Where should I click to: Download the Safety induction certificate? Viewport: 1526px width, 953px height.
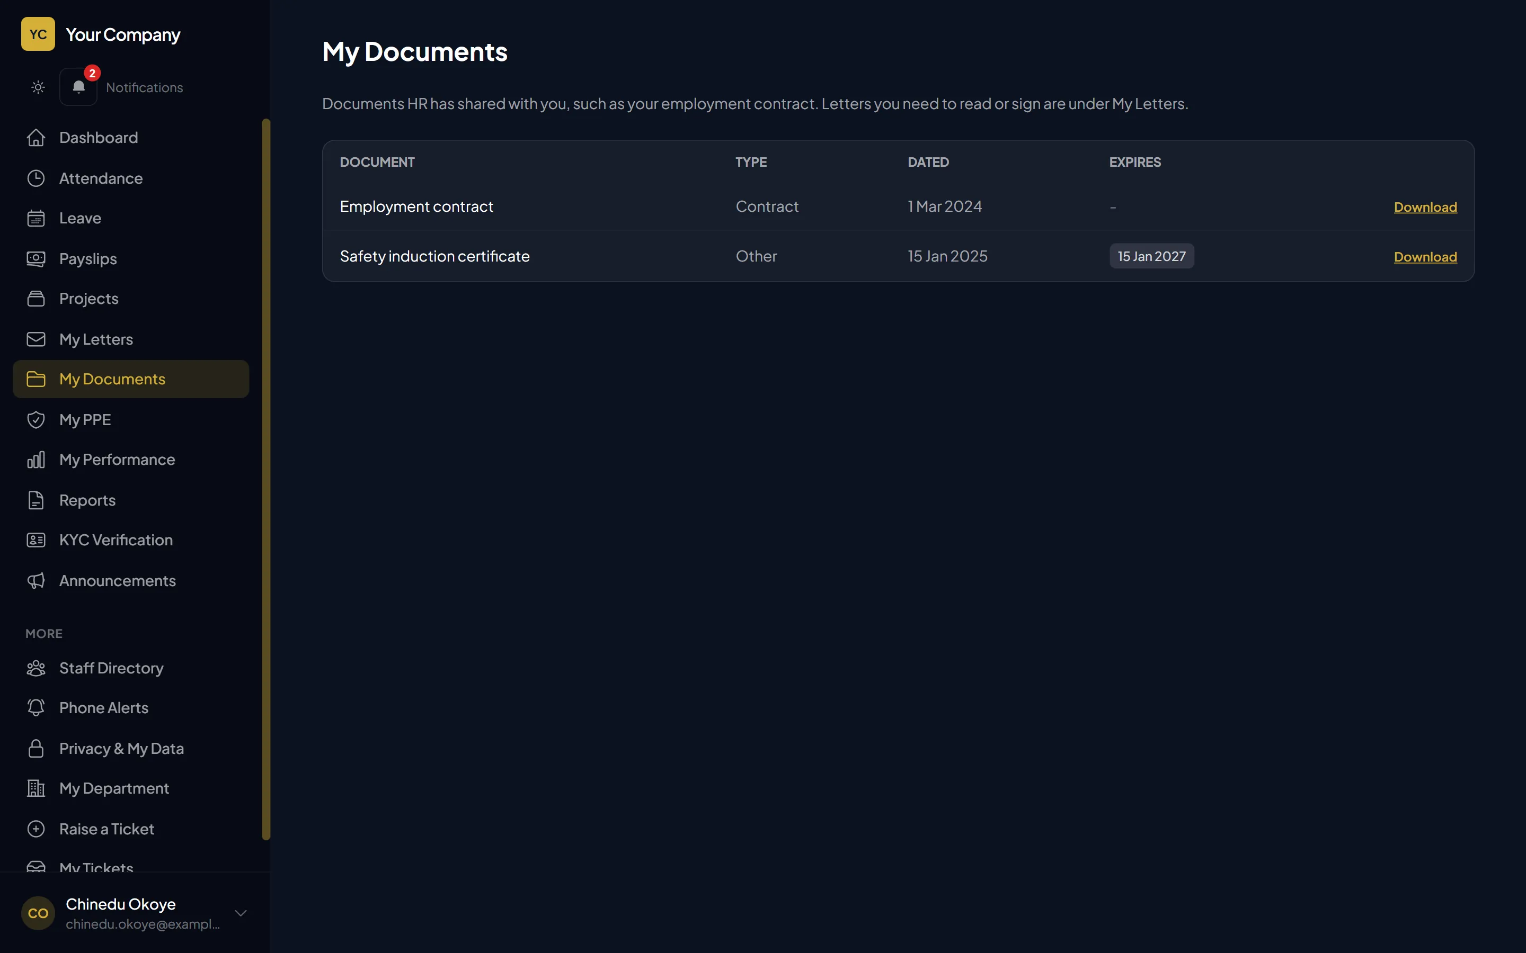pyautogui.click(x=1425, y=257)
